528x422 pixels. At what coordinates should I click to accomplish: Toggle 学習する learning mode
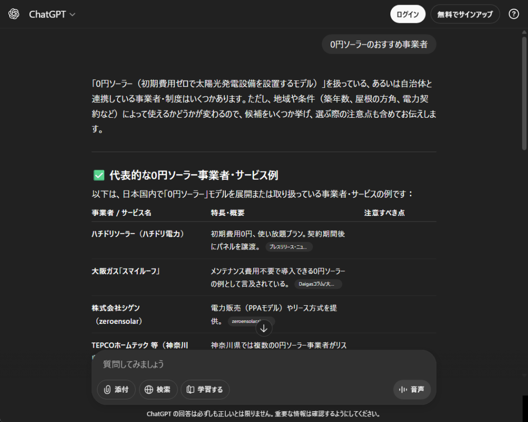[205, 389]
